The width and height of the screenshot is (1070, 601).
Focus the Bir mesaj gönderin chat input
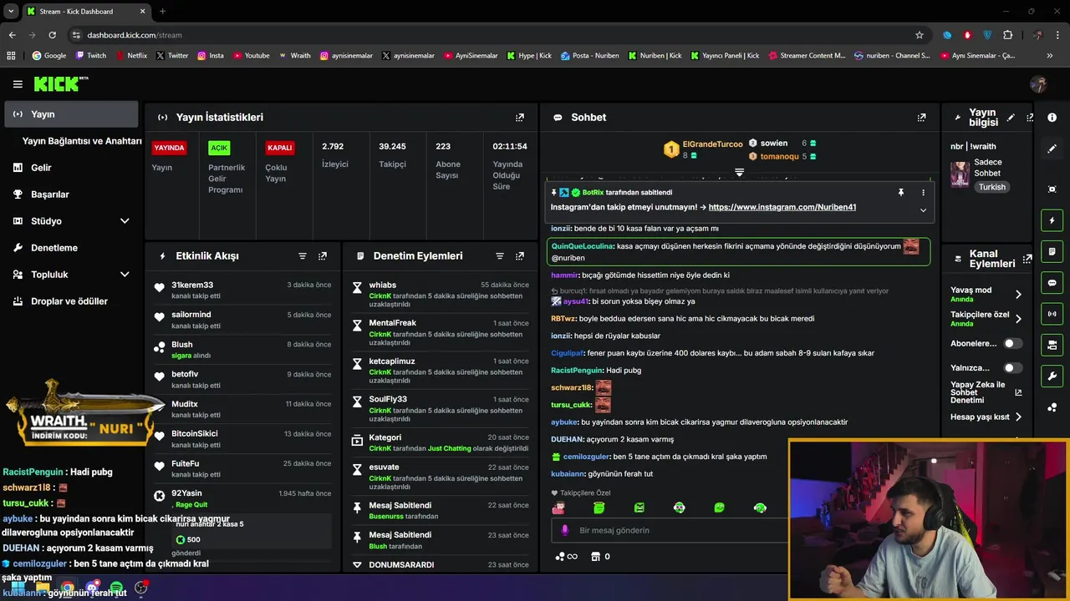coord(669,530)
